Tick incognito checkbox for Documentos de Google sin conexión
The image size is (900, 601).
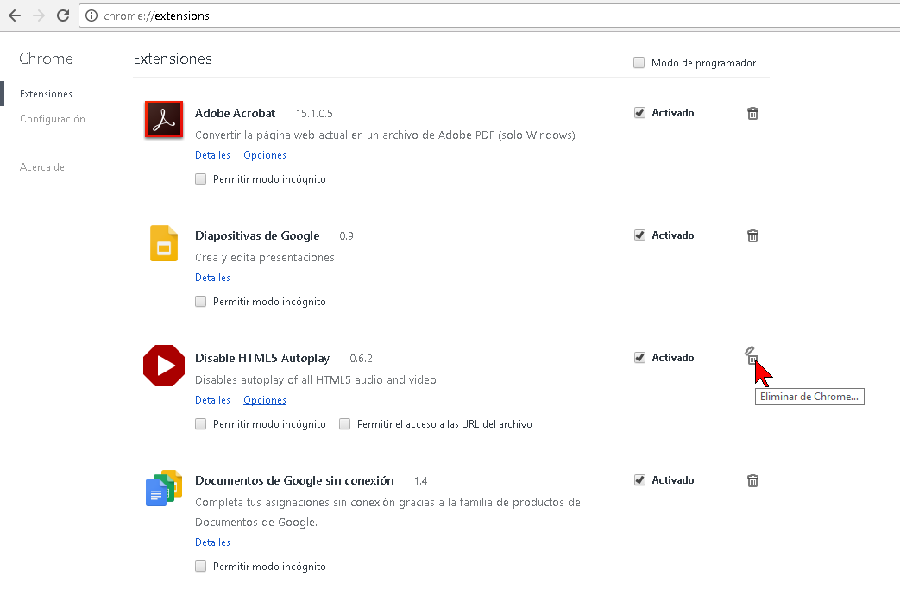click(200, 566)
